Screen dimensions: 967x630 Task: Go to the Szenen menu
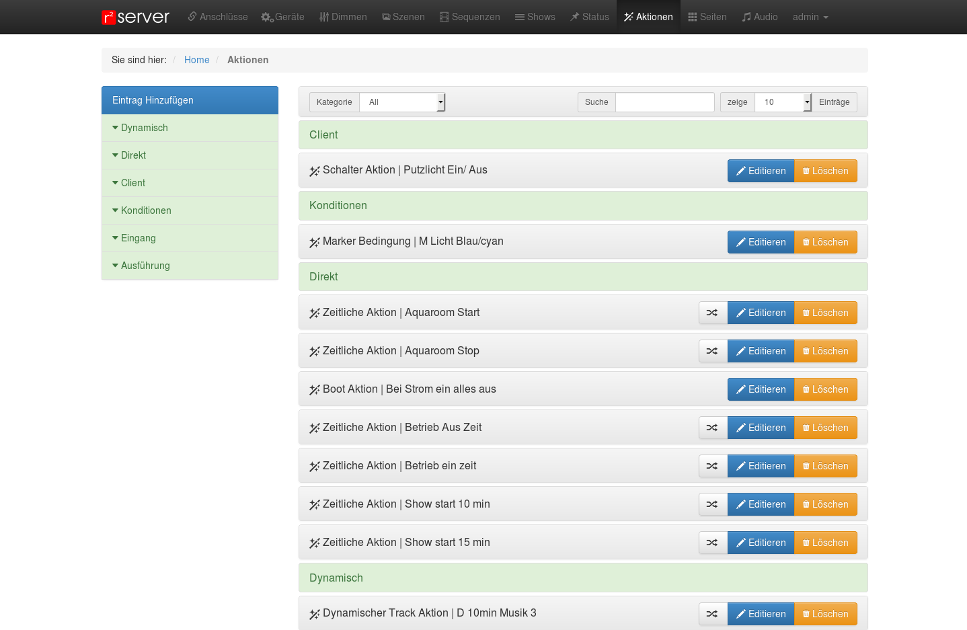[x=403, y=17]
